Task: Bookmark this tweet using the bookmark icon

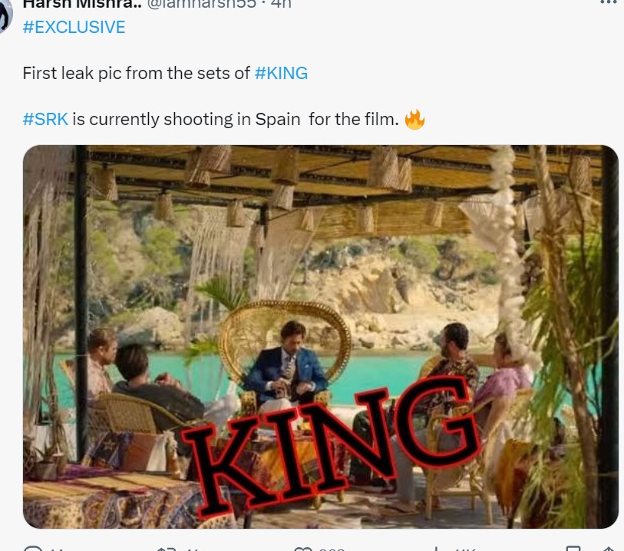Action: pyautogui.click(x=573, y=548)
